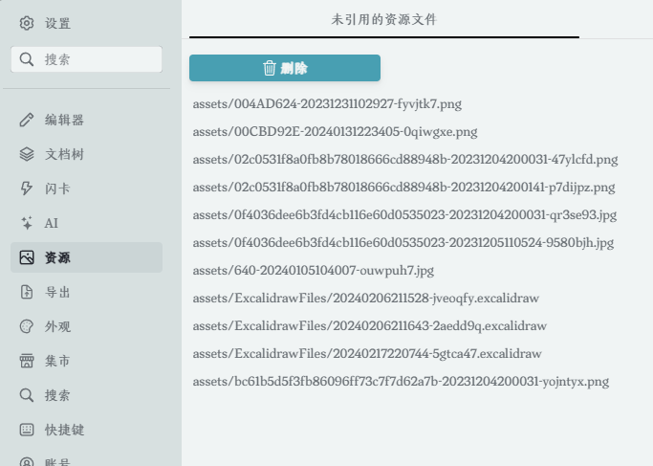Click the store icon for 集市
This screenshot has width=653, height=466.
[x=27, y=361]
